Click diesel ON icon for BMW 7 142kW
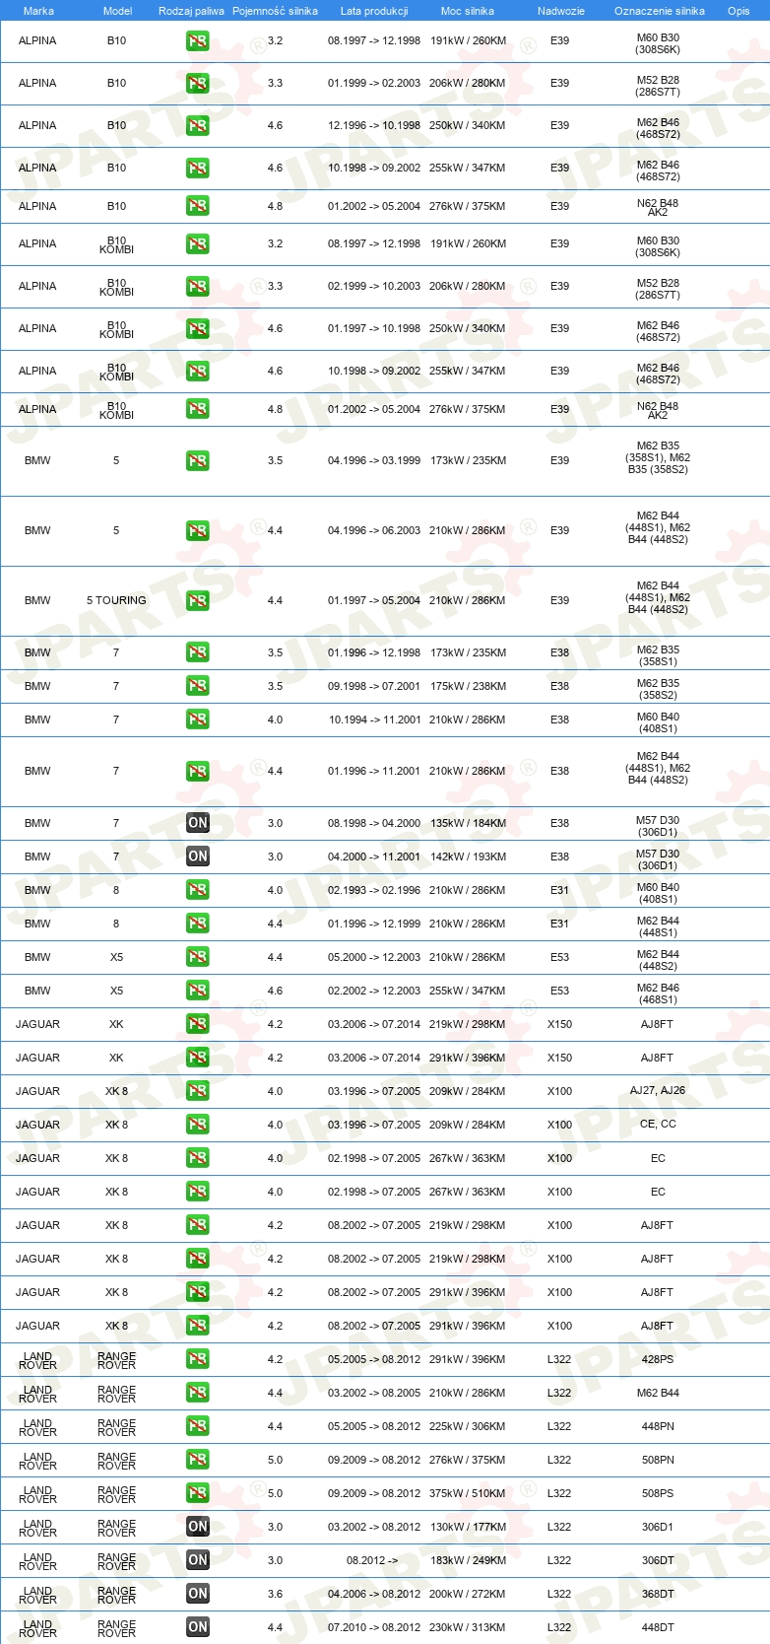This screenshot has width=770, height=1644. point(198,856)
